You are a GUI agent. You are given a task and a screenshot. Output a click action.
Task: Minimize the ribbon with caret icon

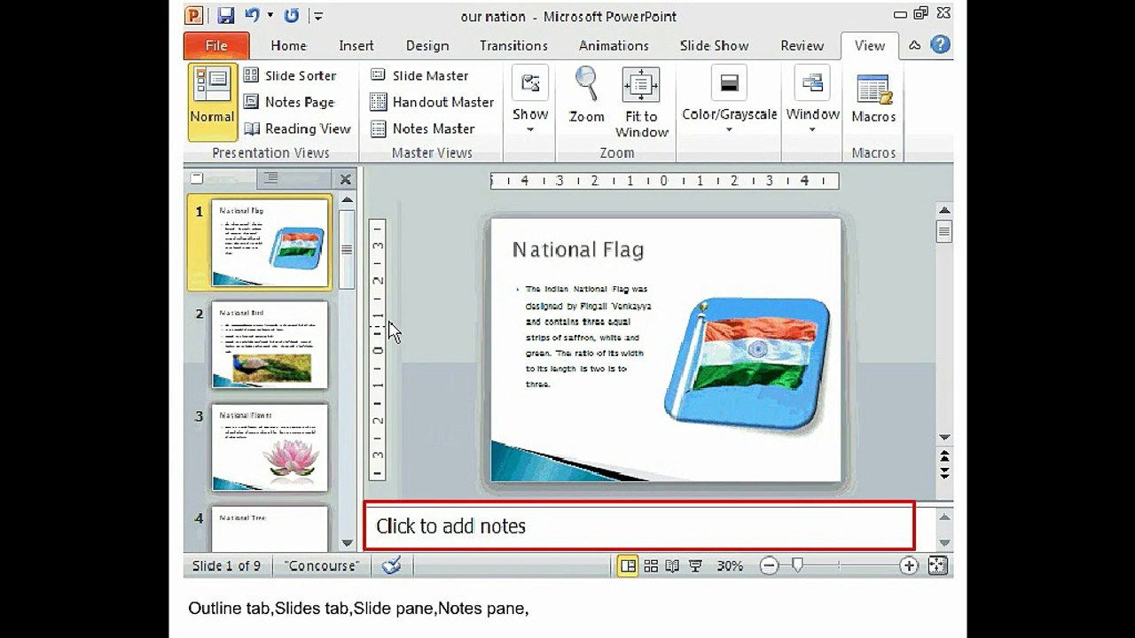(x=915, y=45)
